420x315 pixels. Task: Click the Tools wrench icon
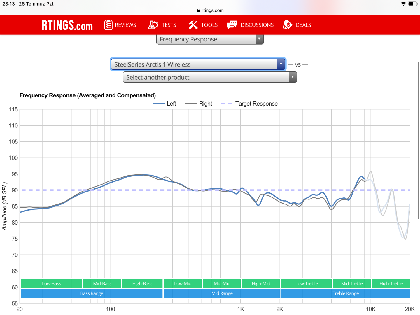click(193, 25)
